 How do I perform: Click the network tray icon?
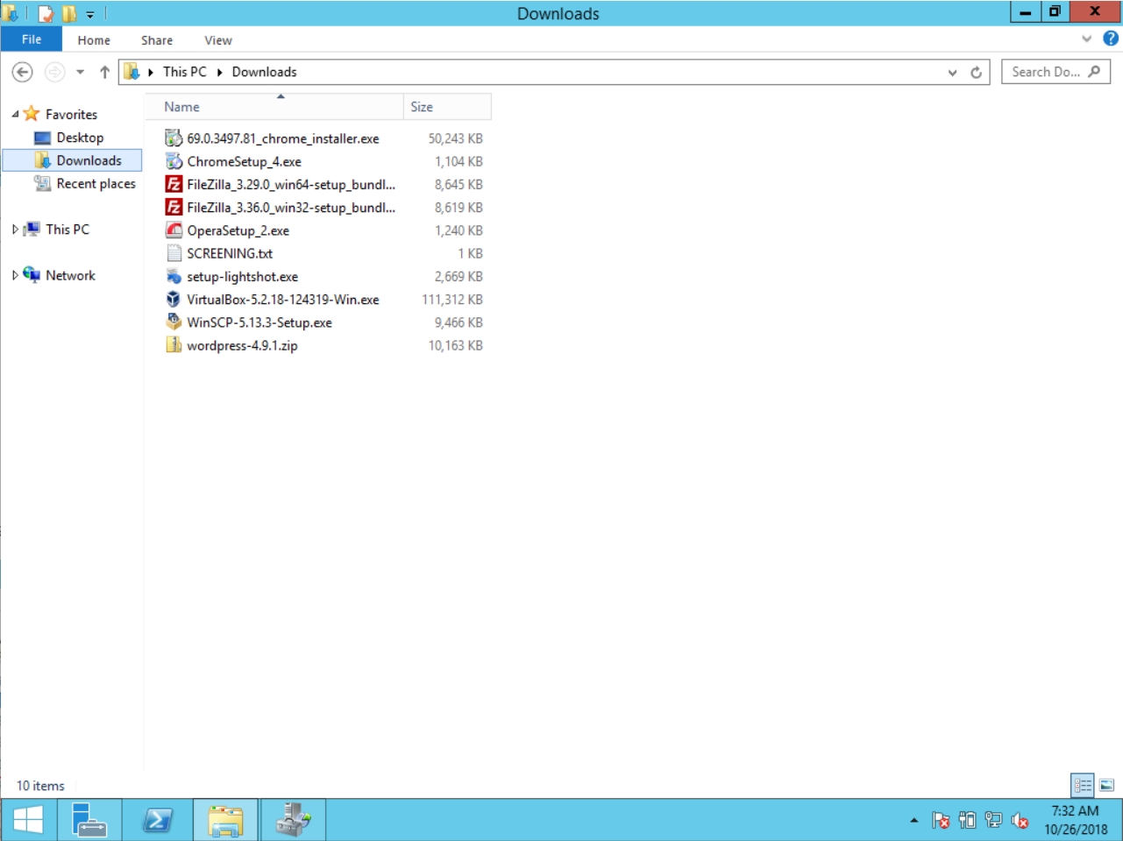coord(993,820)
